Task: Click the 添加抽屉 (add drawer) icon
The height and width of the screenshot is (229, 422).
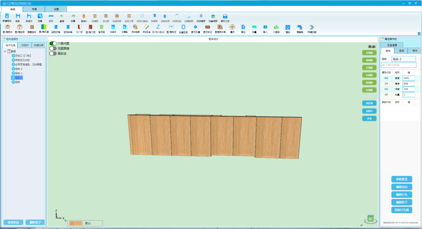Action: pos(135,27)
